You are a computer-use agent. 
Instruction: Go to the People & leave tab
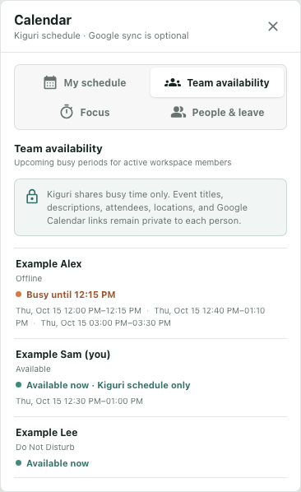217,112
